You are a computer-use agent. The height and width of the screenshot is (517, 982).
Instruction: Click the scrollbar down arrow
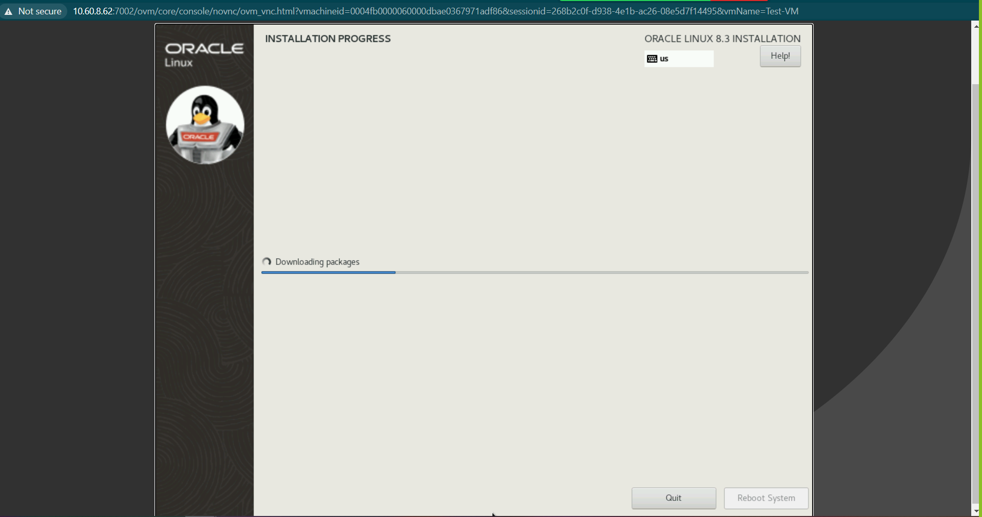coord(976,511)
